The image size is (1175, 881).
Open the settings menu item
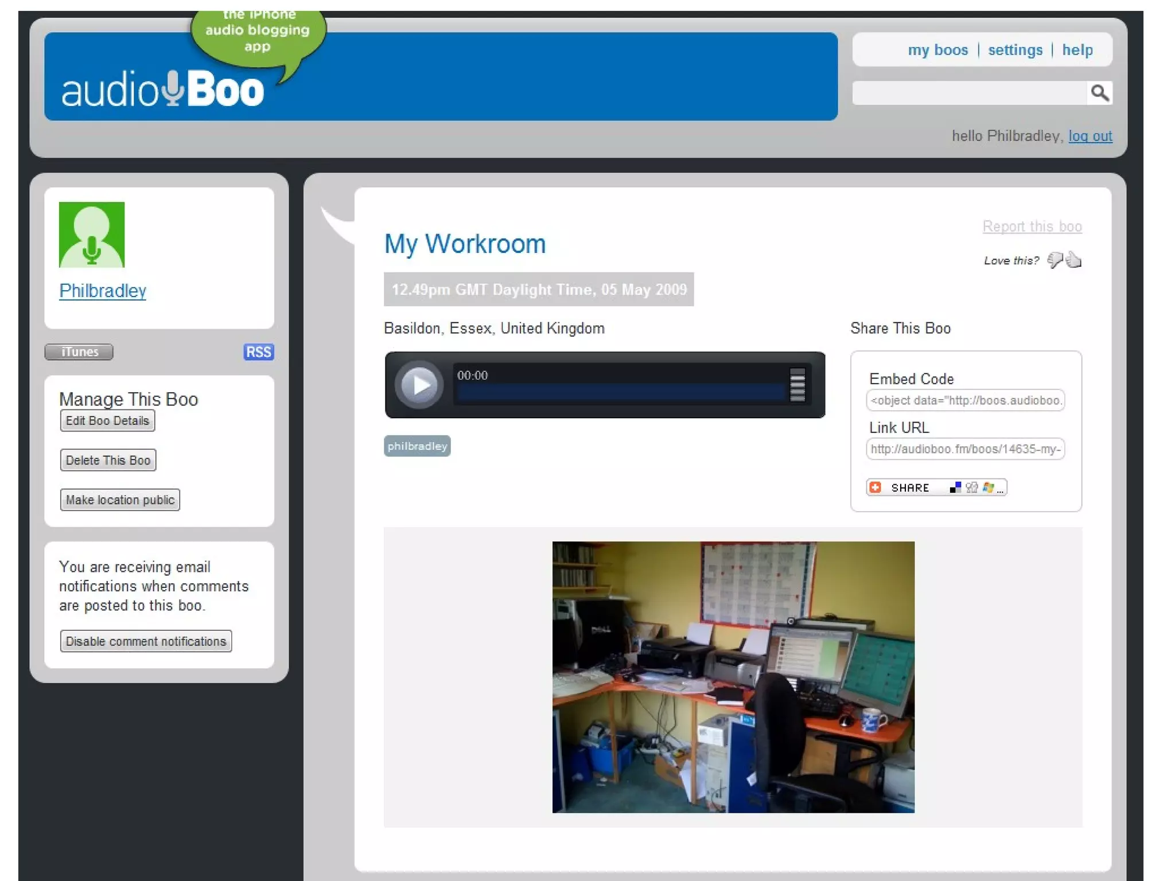(1014, 50)
